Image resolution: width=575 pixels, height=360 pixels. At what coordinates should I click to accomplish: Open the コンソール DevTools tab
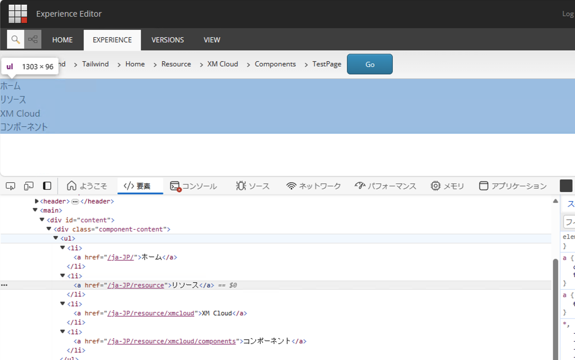pyautogui.click(x=194, y=186)
